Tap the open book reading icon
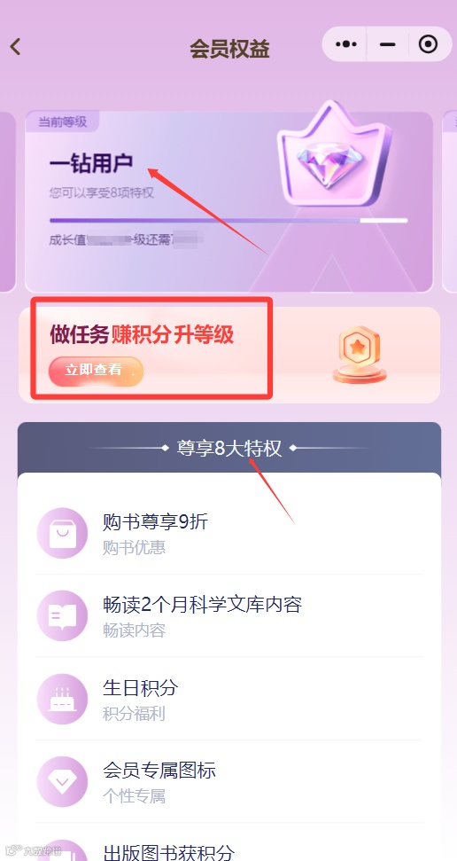Viewport: 457px width, 861px height. click(62, 615)
